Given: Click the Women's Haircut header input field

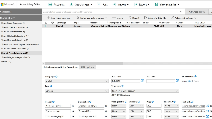Looking at the screenshot, I should pos(58,106).
